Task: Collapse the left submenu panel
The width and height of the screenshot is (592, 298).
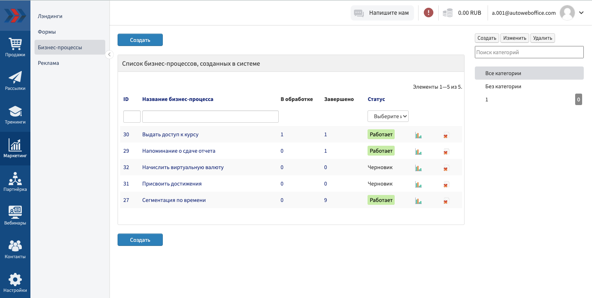Action: [109, 55]
